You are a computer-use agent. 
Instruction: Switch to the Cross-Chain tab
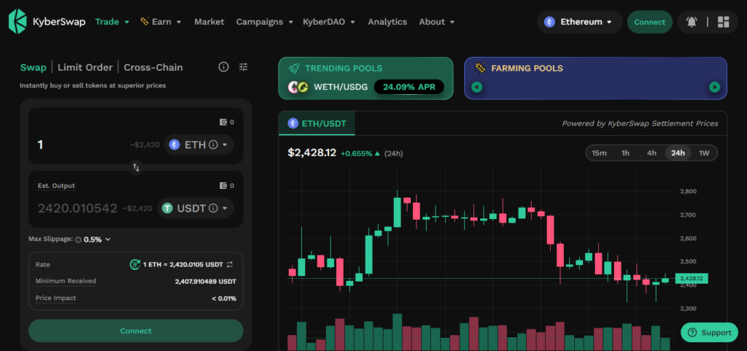(x=153, y=67)
